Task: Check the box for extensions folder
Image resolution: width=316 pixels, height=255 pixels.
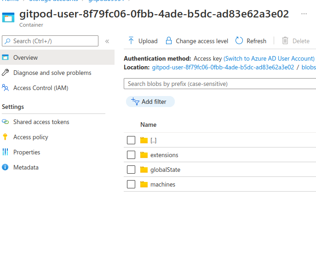Action: 131,155
